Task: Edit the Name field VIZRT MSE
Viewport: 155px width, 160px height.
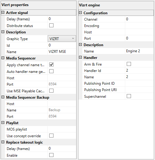Action: [62, 52]
